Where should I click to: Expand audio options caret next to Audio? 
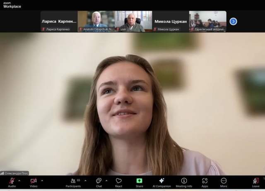click(19, 181)
